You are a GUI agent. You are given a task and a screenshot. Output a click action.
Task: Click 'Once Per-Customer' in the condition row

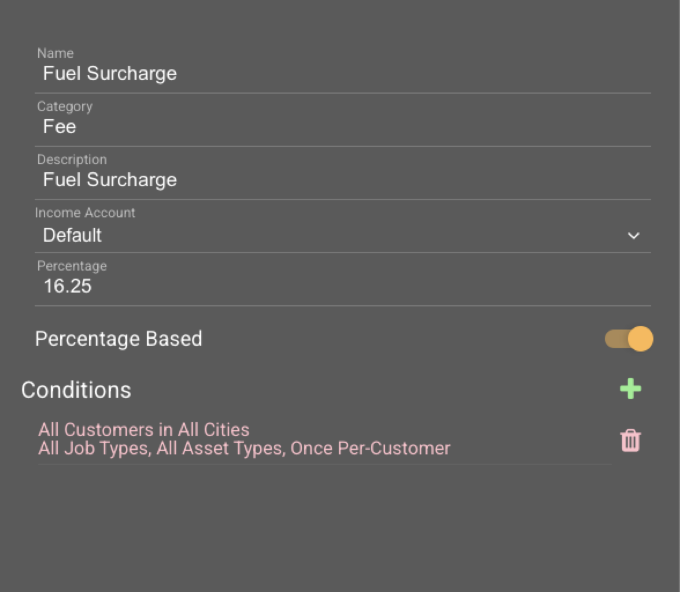click(370, 449)
